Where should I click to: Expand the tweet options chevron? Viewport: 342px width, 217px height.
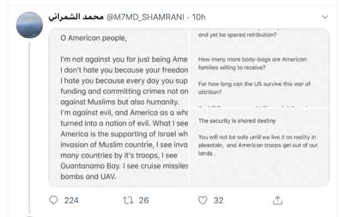tap(325, 17)
